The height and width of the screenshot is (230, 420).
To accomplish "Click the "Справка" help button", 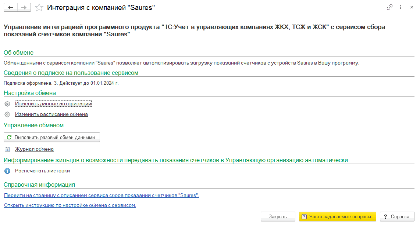I will (x=397, y=217).
